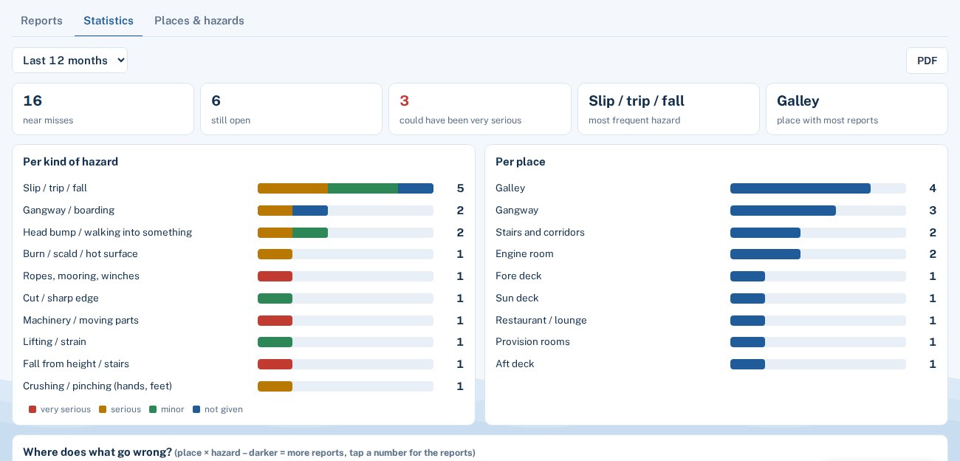Open the Last 12 months period dropdown
Viewport: 960px width, 461px height.
[69, 61]
